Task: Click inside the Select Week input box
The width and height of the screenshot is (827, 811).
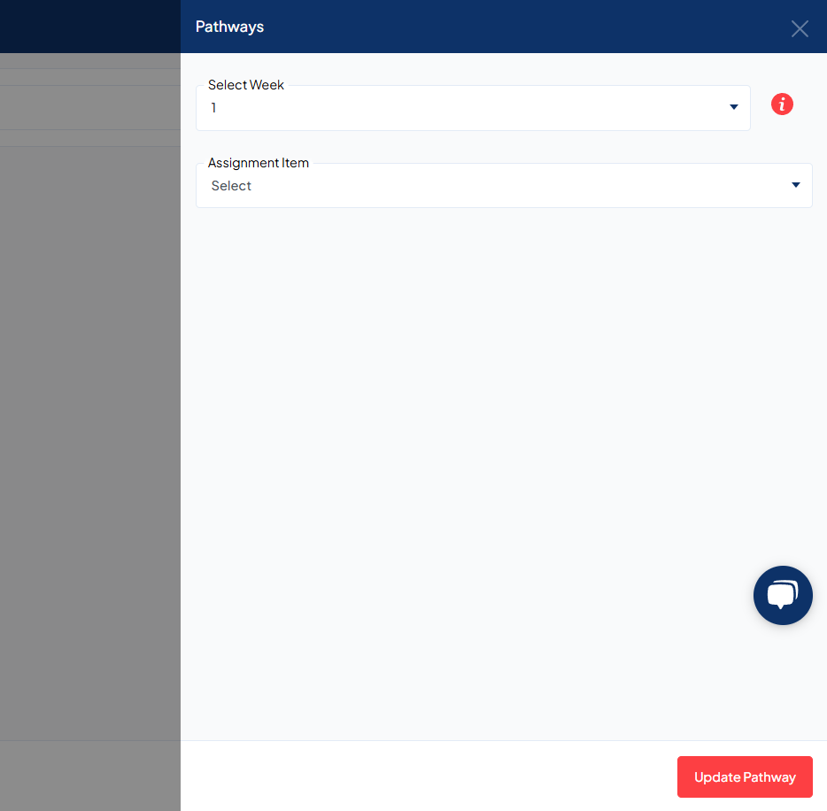Action: pyautogui.click(x=443, y=107)
